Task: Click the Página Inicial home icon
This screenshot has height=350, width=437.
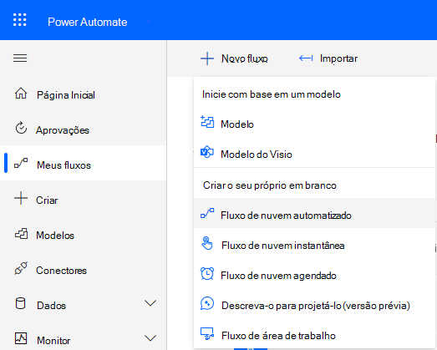Action: click(21, 94)
